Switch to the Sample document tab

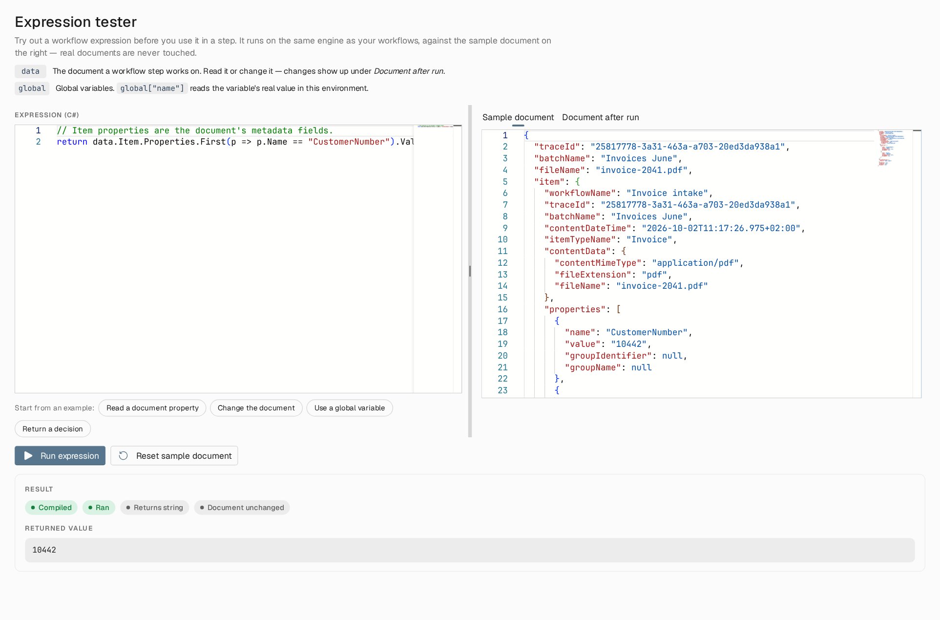(518, 117)
